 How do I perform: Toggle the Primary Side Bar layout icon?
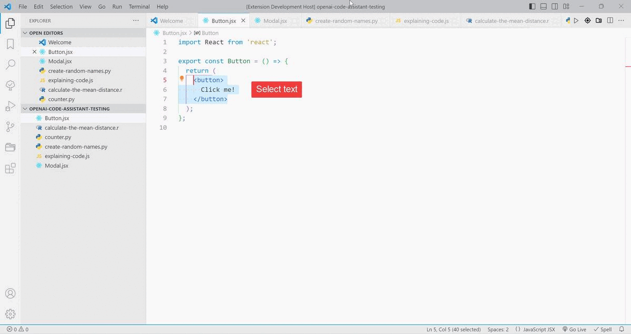(532, 6)
